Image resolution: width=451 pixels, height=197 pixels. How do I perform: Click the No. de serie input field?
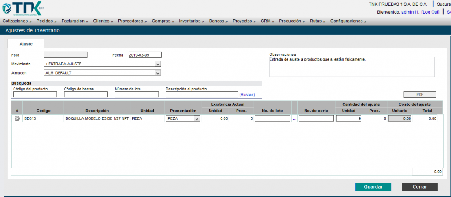316,118
